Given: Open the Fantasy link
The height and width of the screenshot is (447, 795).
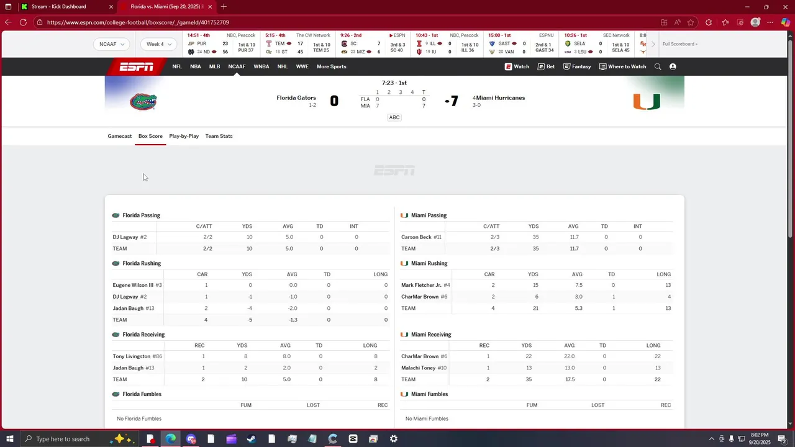Looking at the screenshot, I should coord(577,66).
